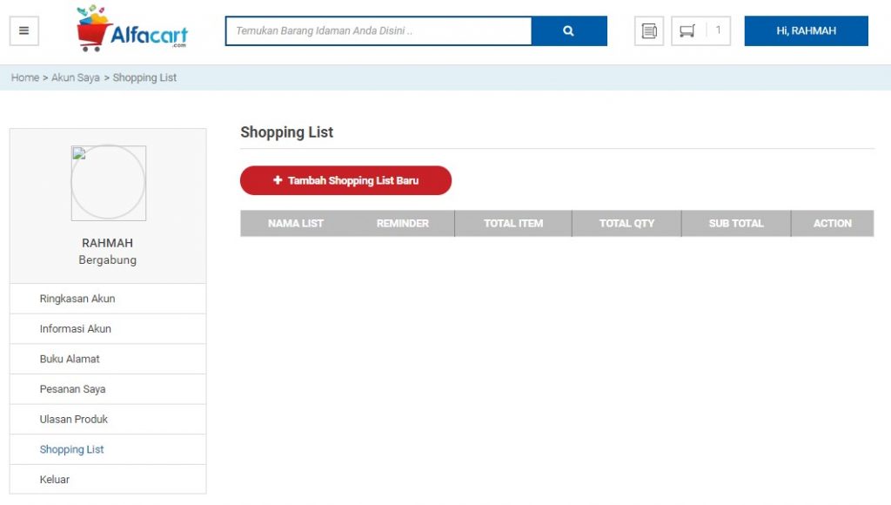Click the profile avatar picture
The height and width of the screenshot is (505, 891).
pos(108,183)
